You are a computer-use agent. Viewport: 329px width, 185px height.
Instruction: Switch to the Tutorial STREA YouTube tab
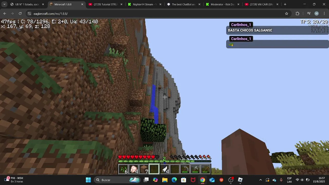(105, 4)
